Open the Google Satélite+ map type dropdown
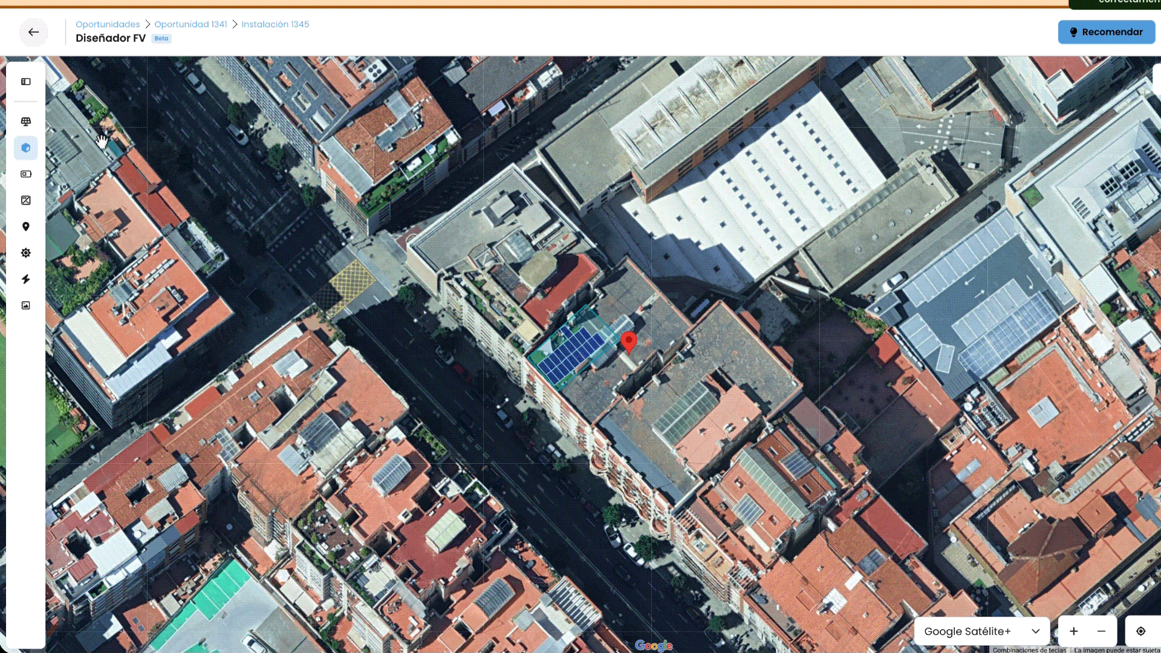 [982, 631]
